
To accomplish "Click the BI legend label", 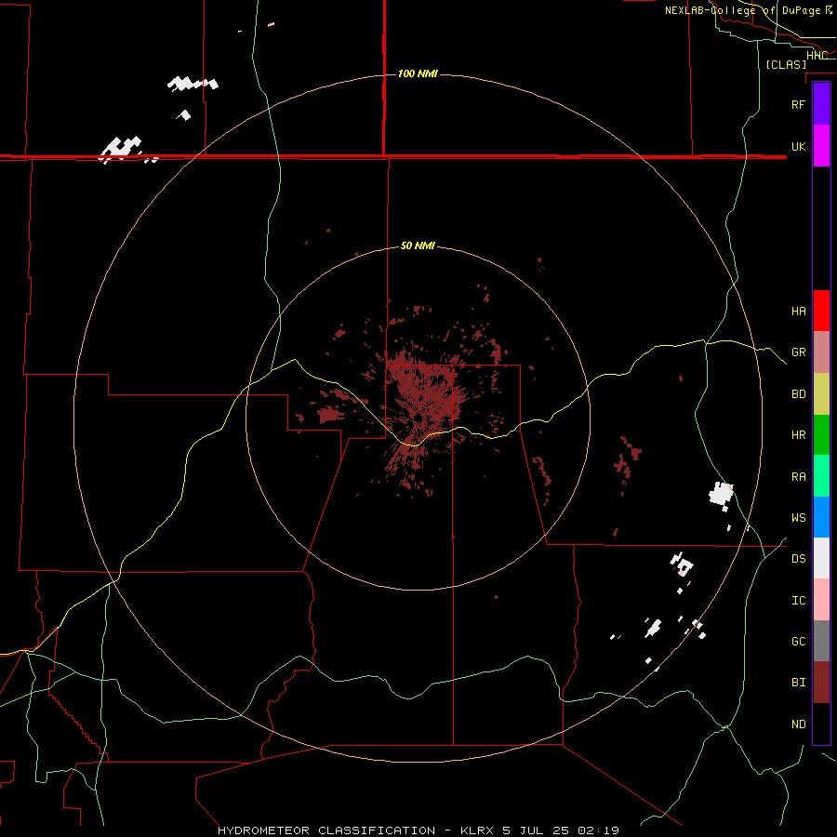I will click(798, 683).
